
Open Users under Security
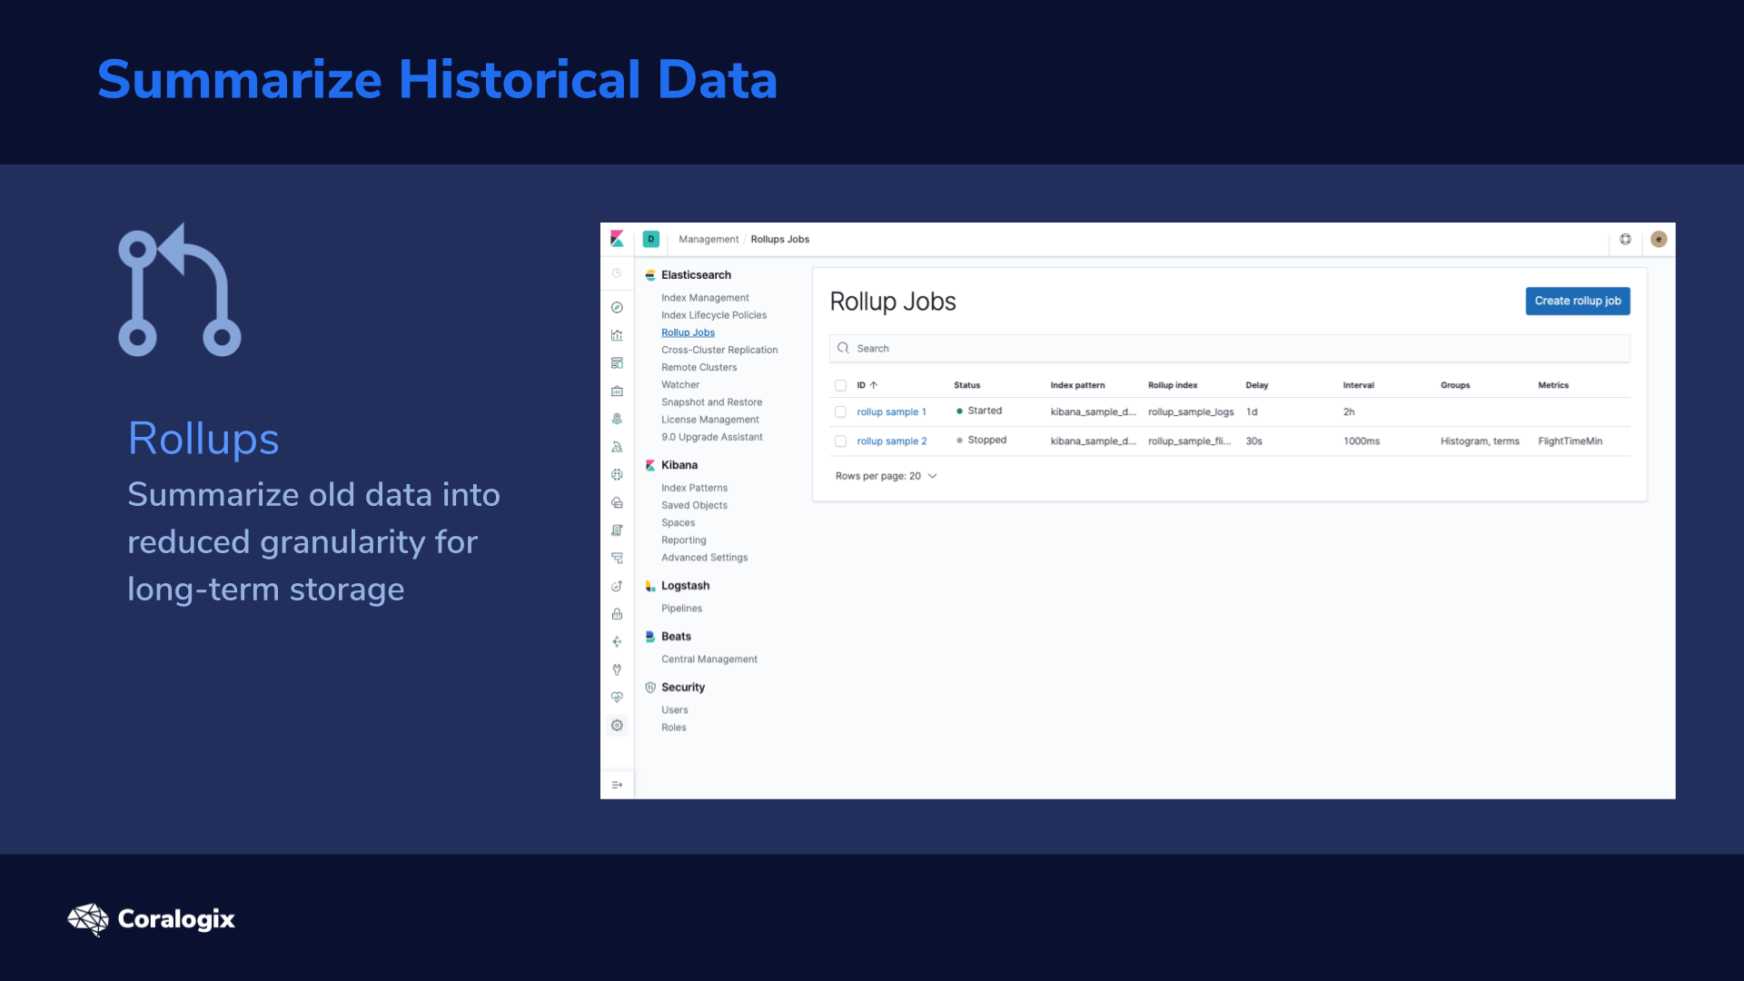(674, 710)
